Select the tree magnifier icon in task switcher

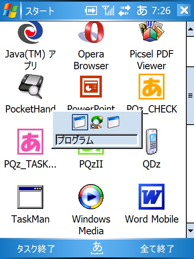tap(97, 122)
